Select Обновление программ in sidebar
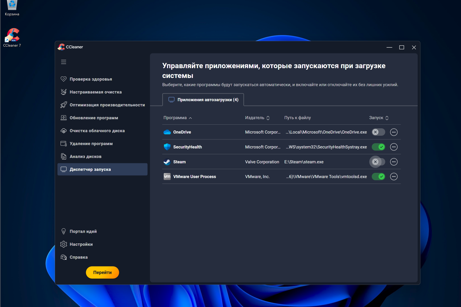 pos(102,118)
